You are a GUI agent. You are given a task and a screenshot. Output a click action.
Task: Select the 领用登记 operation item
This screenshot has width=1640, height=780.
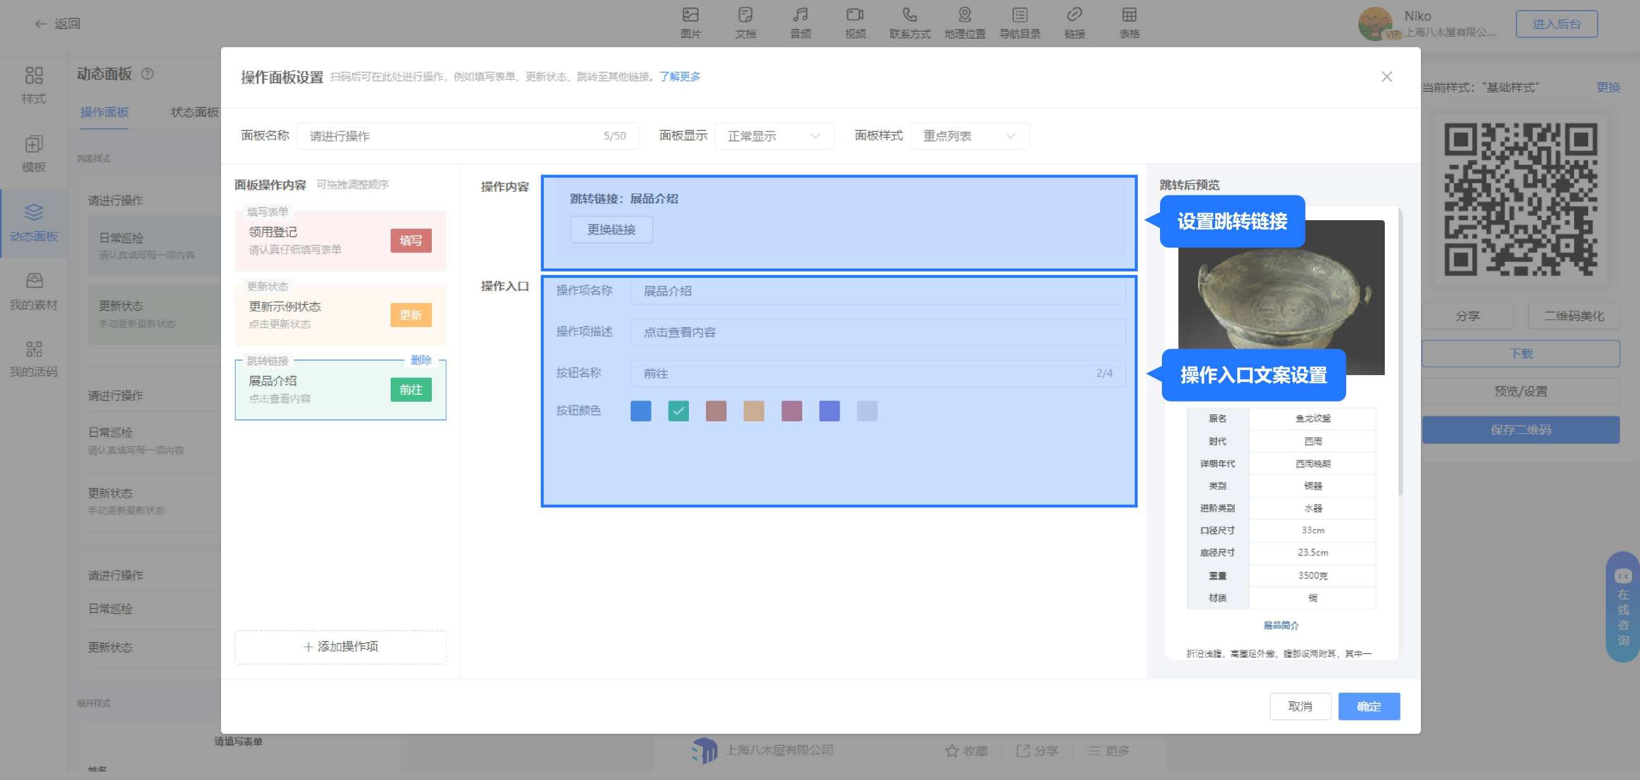coord(341,240)
